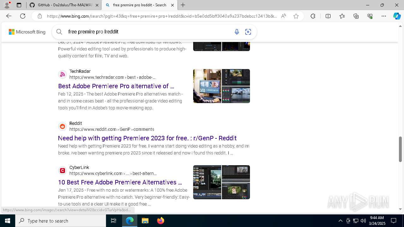Add page to favorites star
The image size is (404, 227).
[296, 16]
